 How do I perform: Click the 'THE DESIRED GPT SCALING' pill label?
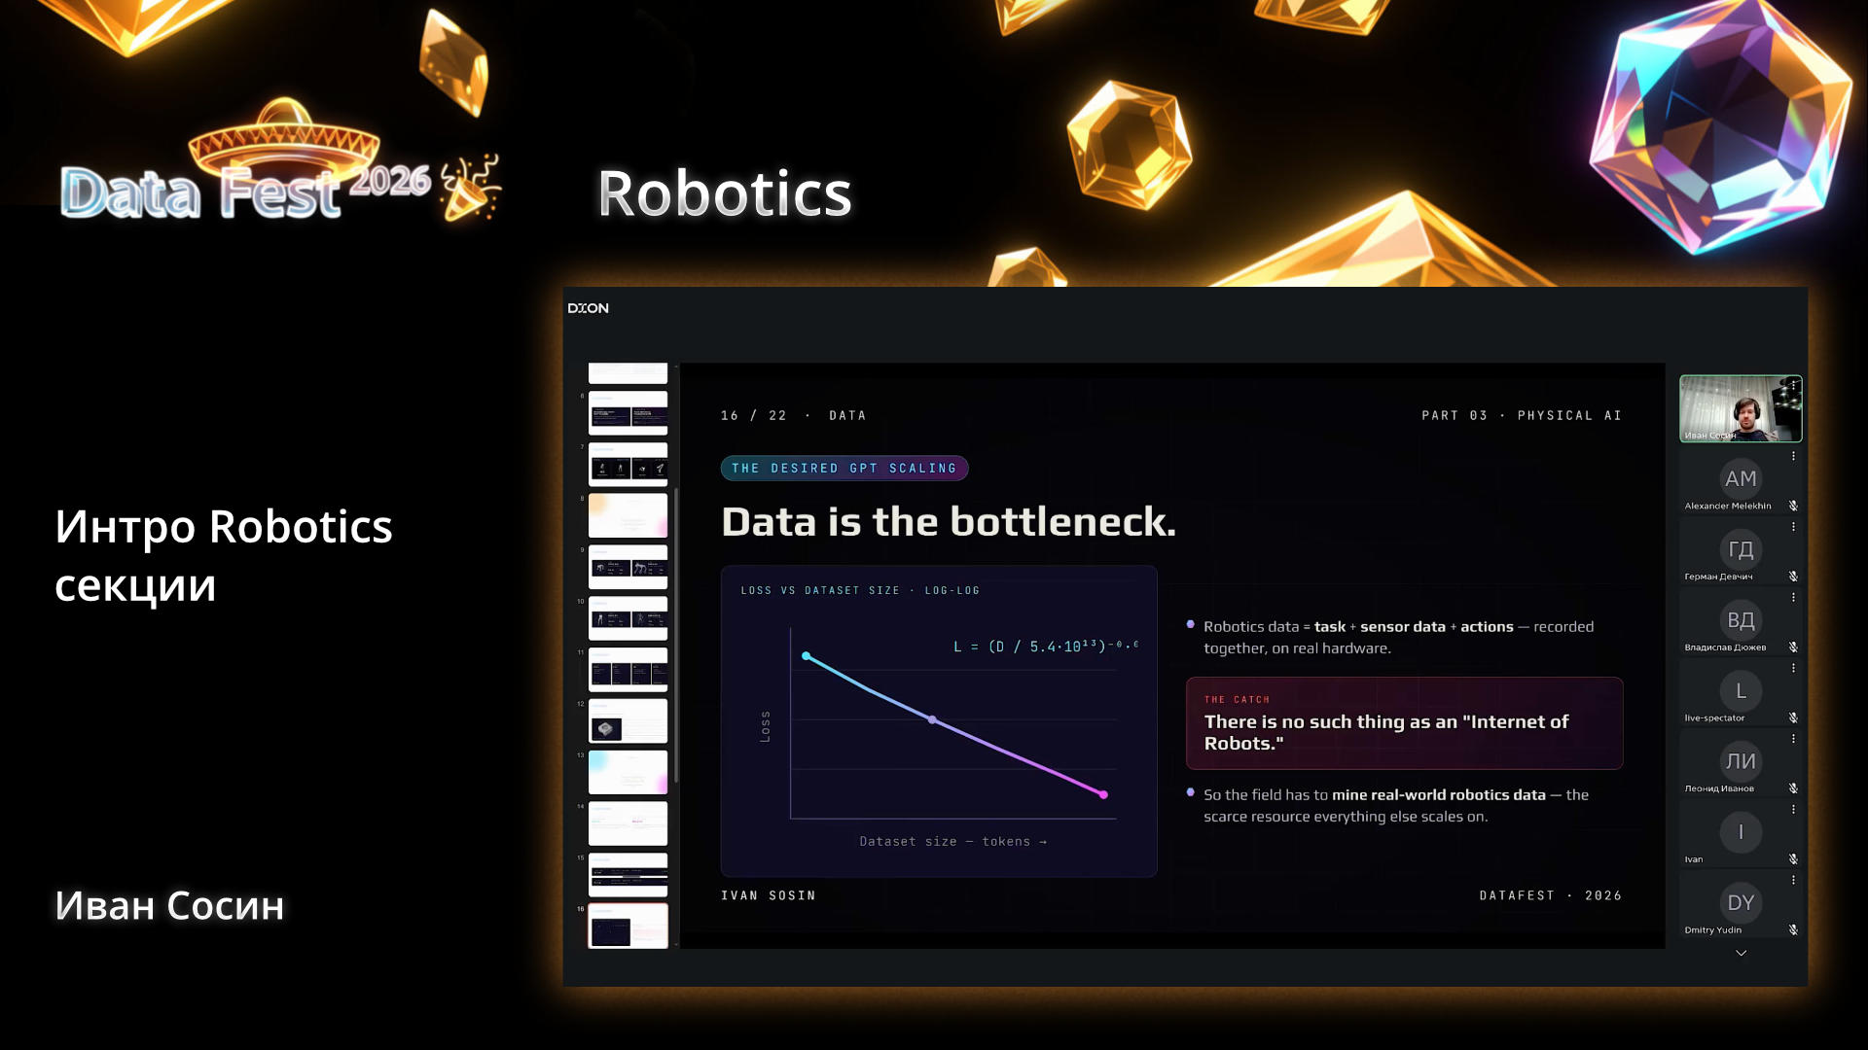[844, 469]
